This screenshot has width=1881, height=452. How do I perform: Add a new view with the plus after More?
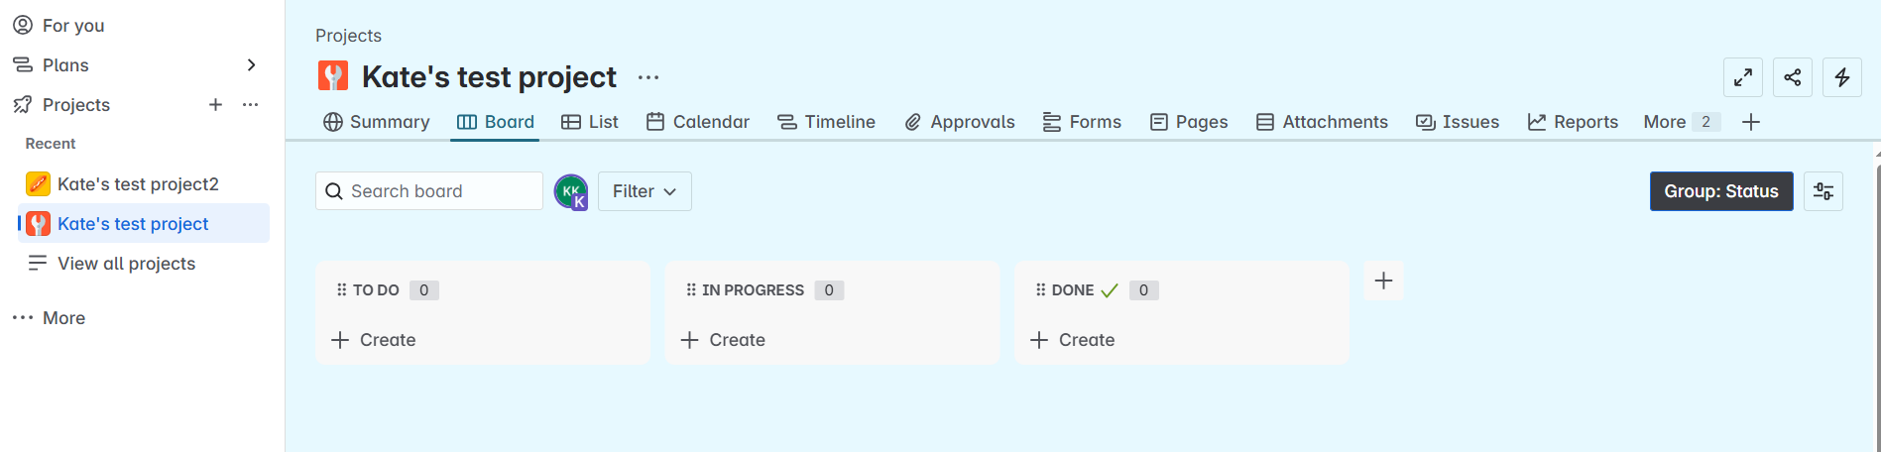(1751, 122)
